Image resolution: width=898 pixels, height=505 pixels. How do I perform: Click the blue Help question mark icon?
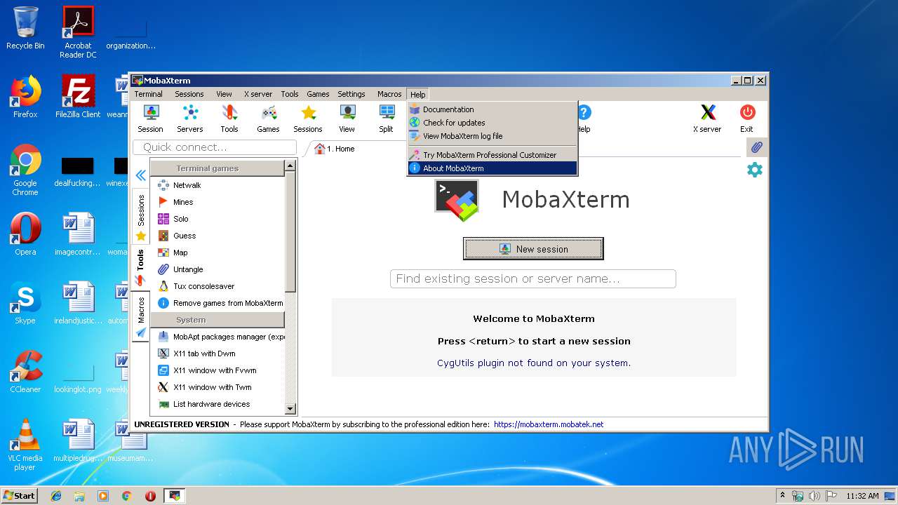pyautogui.click(x=584, y=113)
